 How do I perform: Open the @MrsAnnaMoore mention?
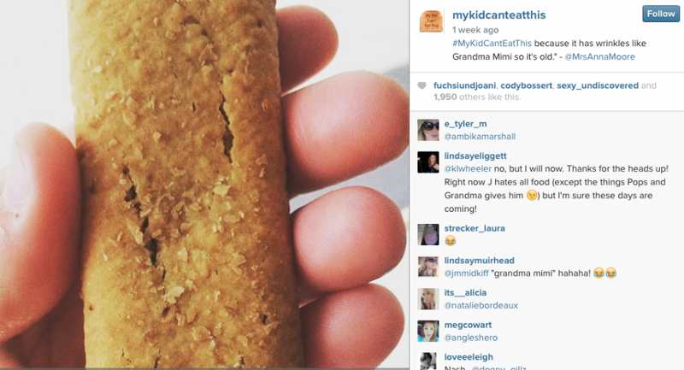click(x=600, y=56)
